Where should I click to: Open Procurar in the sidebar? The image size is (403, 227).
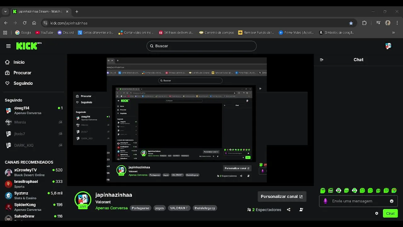pos(18,73)
